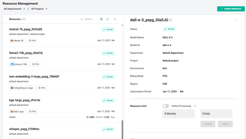Click the Project value default project in details
The image size is (246, 139).
[170, 61]
